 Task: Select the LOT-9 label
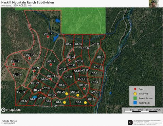coord(48,101)
